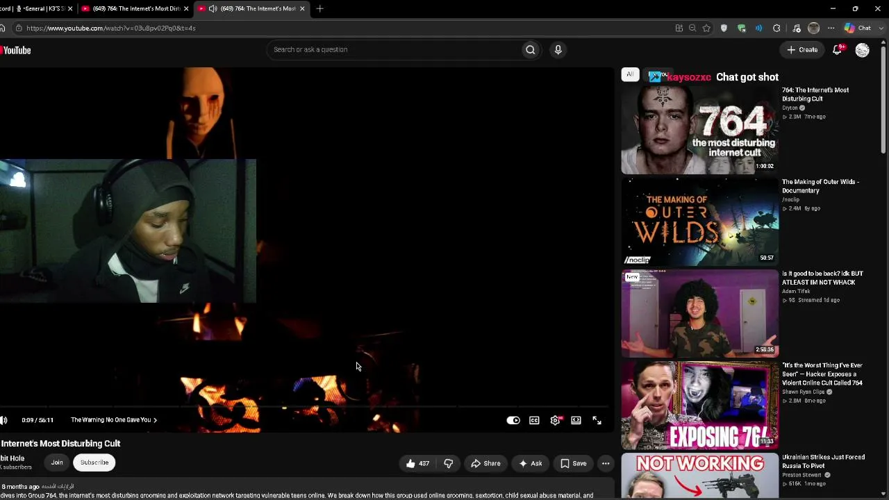Click the browser address bar URL
889x500 pixels.
pos(111,28)
